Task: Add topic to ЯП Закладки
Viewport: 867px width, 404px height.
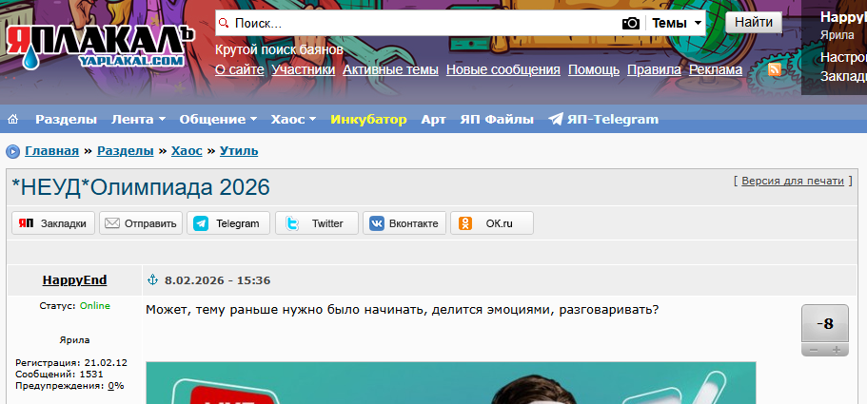Action: tap(53, 223)
